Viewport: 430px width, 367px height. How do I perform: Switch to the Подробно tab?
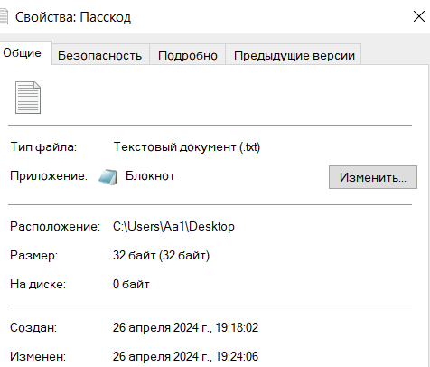coord(188,55)
